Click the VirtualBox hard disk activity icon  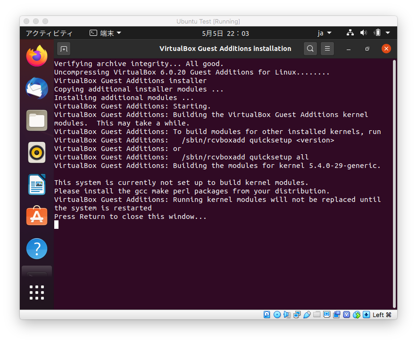pos(267,315)
